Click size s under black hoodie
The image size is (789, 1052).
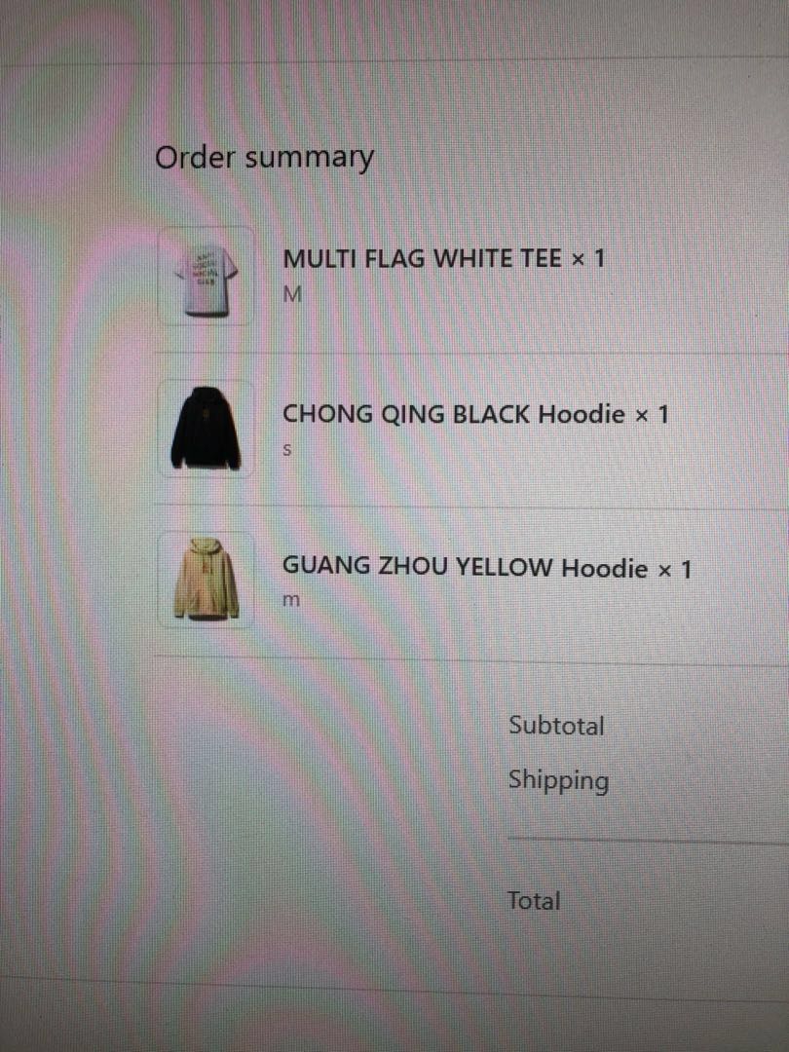coord(286,450)
